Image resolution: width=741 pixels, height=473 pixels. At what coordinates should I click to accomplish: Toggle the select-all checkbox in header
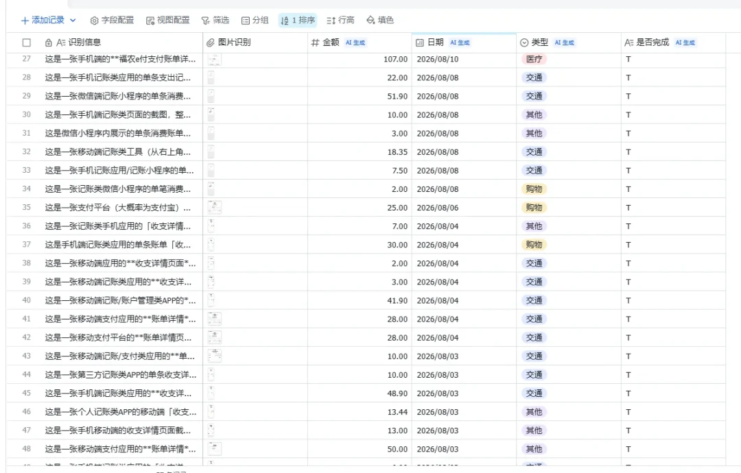pos(27,43)
